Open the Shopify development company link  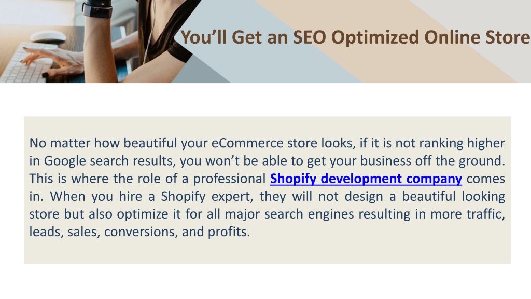(366, 179)
